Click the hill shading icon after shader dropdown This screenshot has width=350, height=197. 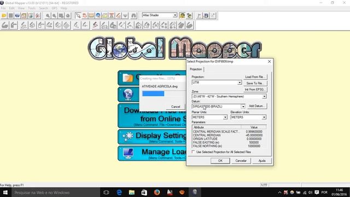click(x=182, y=16)
